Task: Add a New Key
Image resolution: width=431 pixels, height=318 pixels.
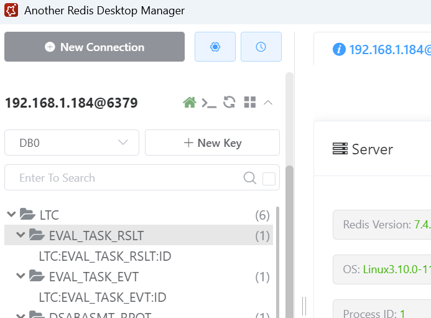Action: pyautogui.click(x=212, y=143)
